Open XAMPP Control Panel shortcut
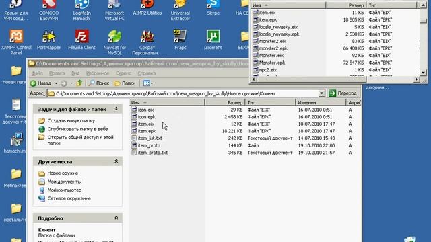The width and height of the screenshot is (431, 242). coord(16,42)
